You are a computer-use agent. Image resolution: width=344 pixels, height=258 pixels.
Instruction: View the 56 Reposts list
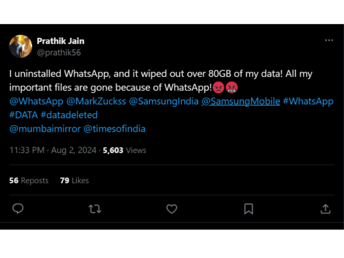coord(29,180)
